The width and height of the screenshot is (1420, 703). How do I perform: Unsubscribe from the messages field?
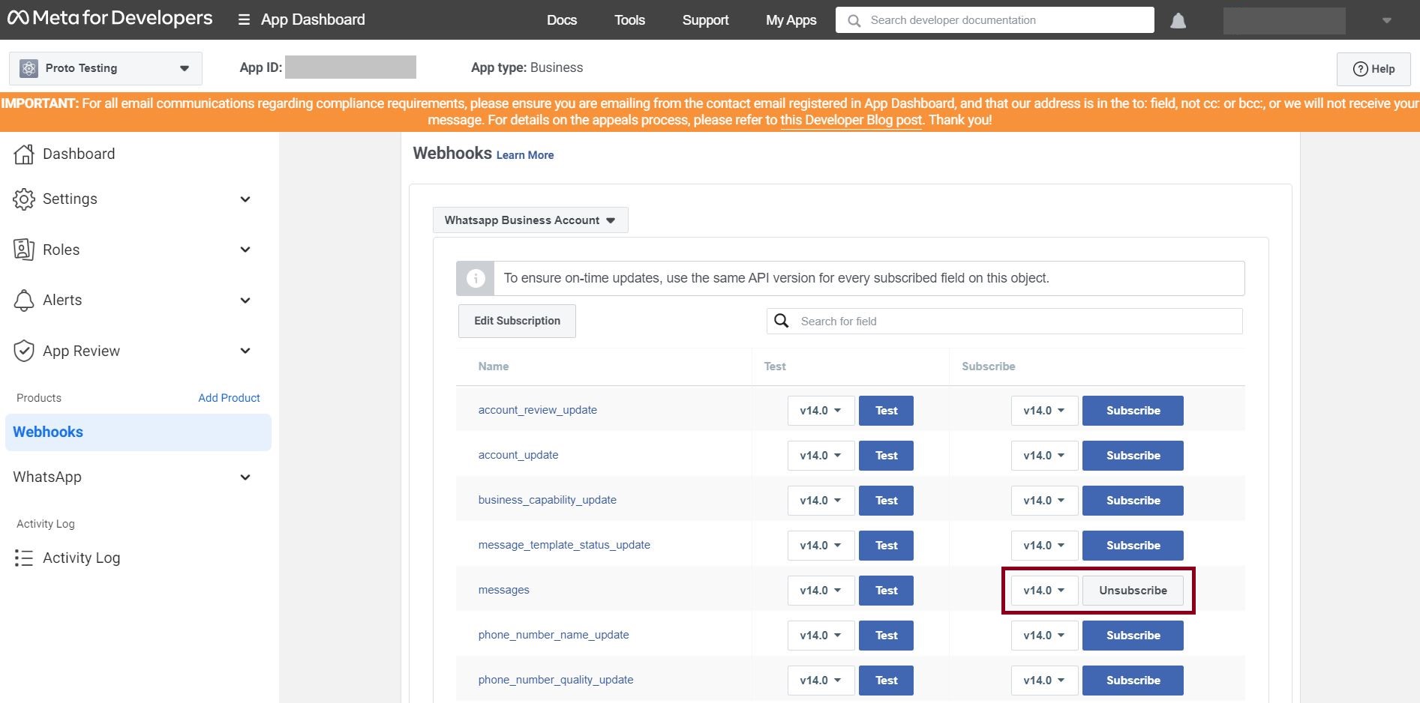click(x=1133, y=591)
